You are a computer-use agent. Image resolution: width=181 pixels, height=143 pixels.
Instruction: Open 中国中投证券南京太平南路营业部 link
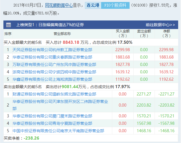pyautogui.click(x=58, y=131)
